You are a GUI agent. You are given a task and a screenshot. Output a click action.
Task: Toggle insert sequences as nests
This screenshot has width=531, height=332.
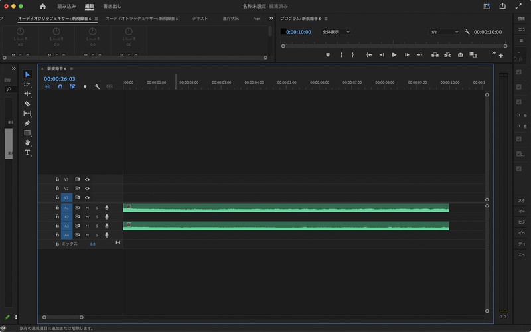tap(48, 86)
